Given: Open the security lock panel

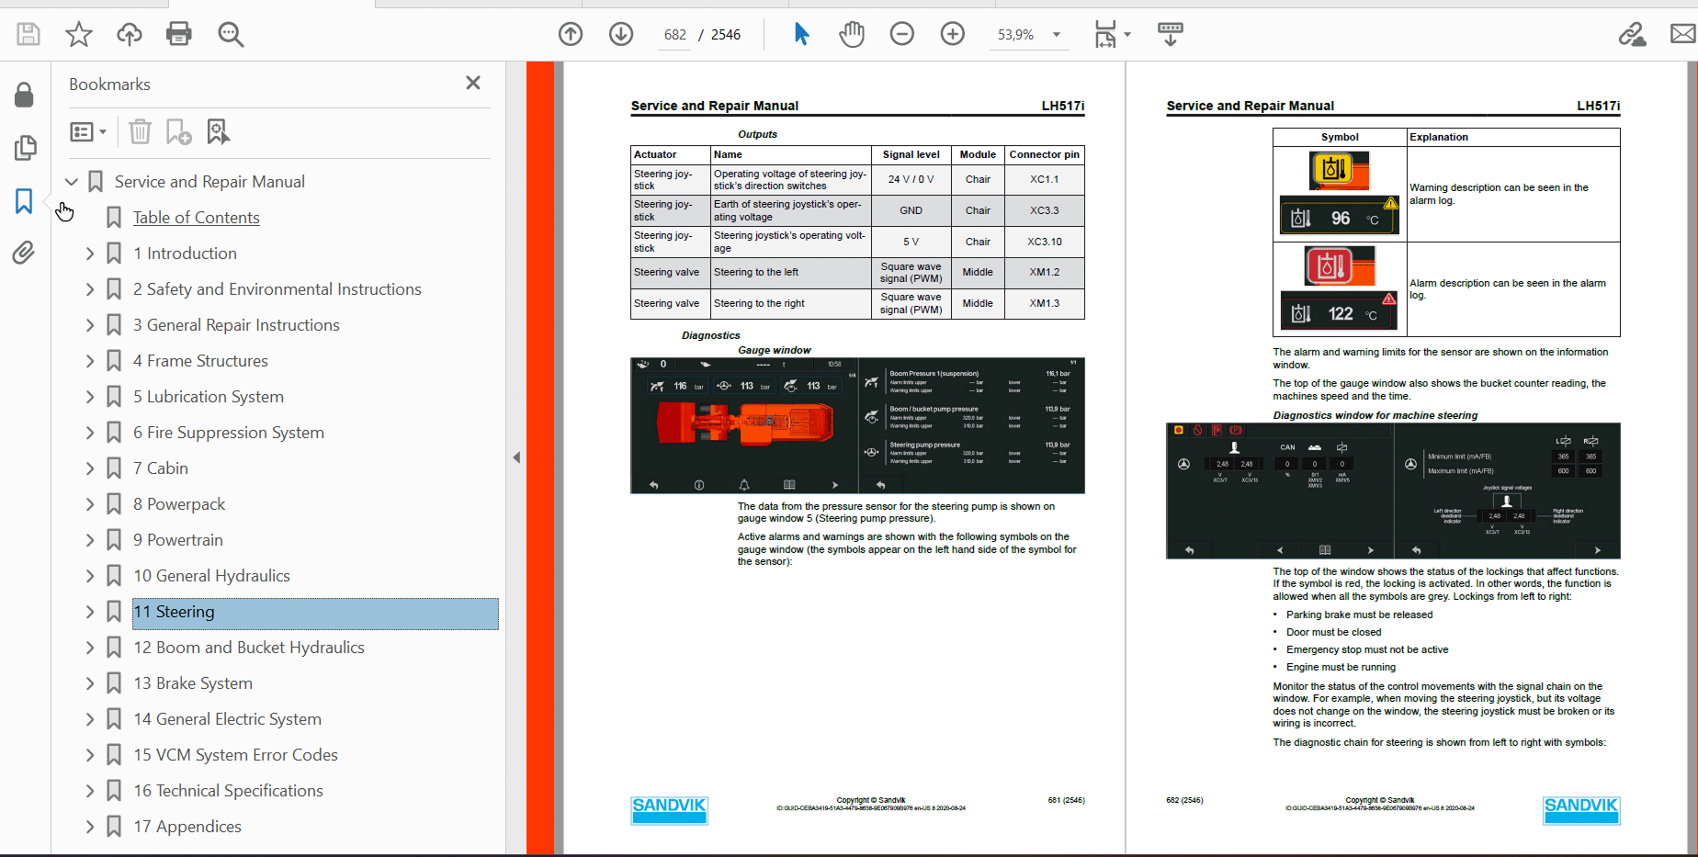Looking at the screenshot, I should click(25, 95).
